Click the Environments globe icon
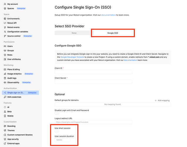 pos(5,19)
